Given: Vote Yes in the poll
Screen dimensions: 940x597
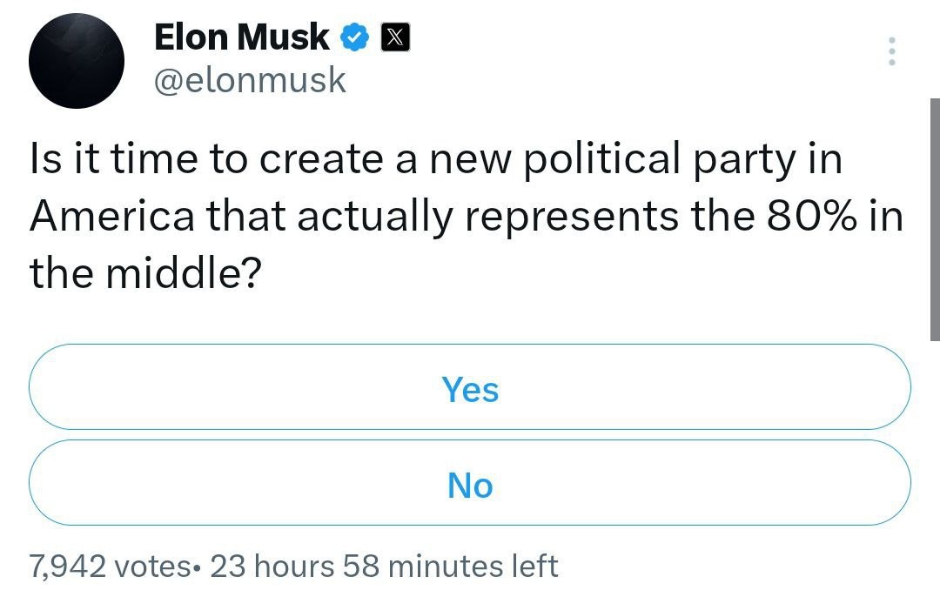Looking at the screenshot, I should (470, 388).
